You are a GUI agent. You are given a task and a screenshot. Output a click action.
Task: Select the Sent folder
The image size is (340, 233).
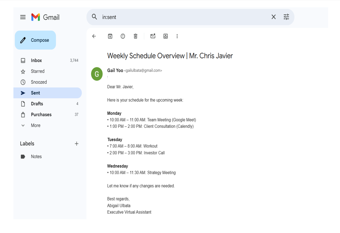tap(48, 93)
